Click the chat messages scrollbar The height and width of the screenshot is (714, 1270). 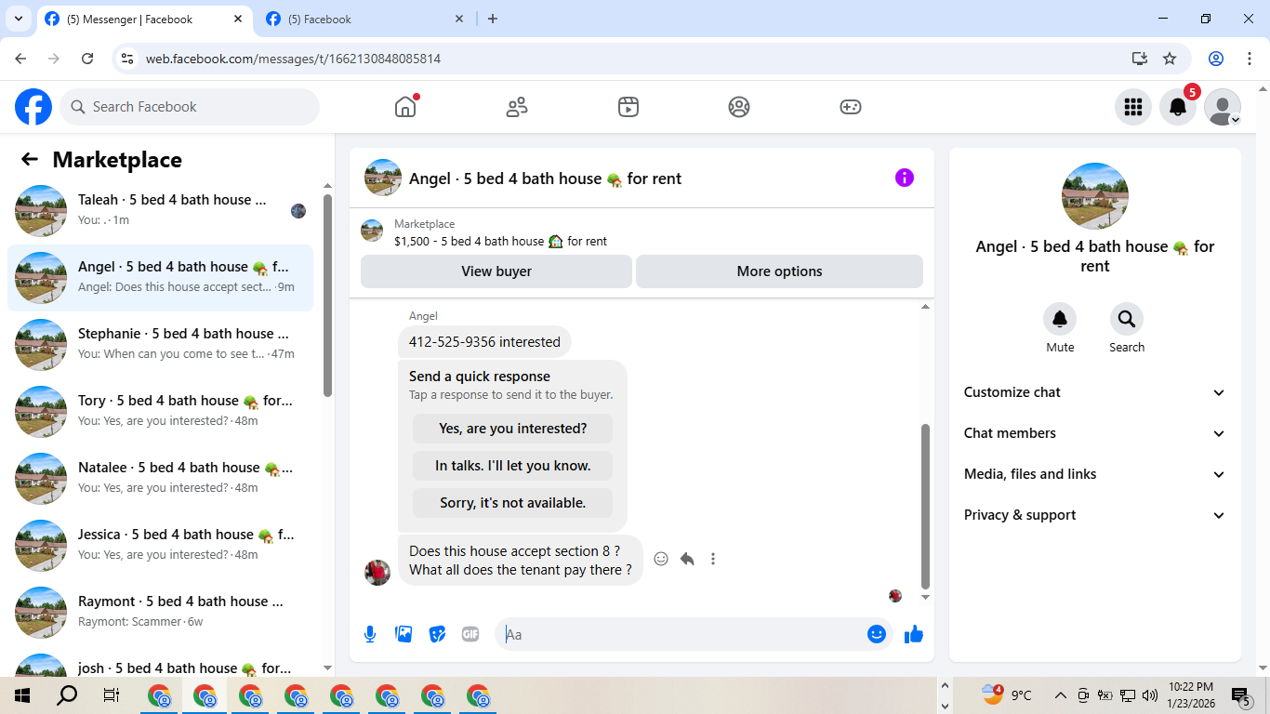coord(925,507)
